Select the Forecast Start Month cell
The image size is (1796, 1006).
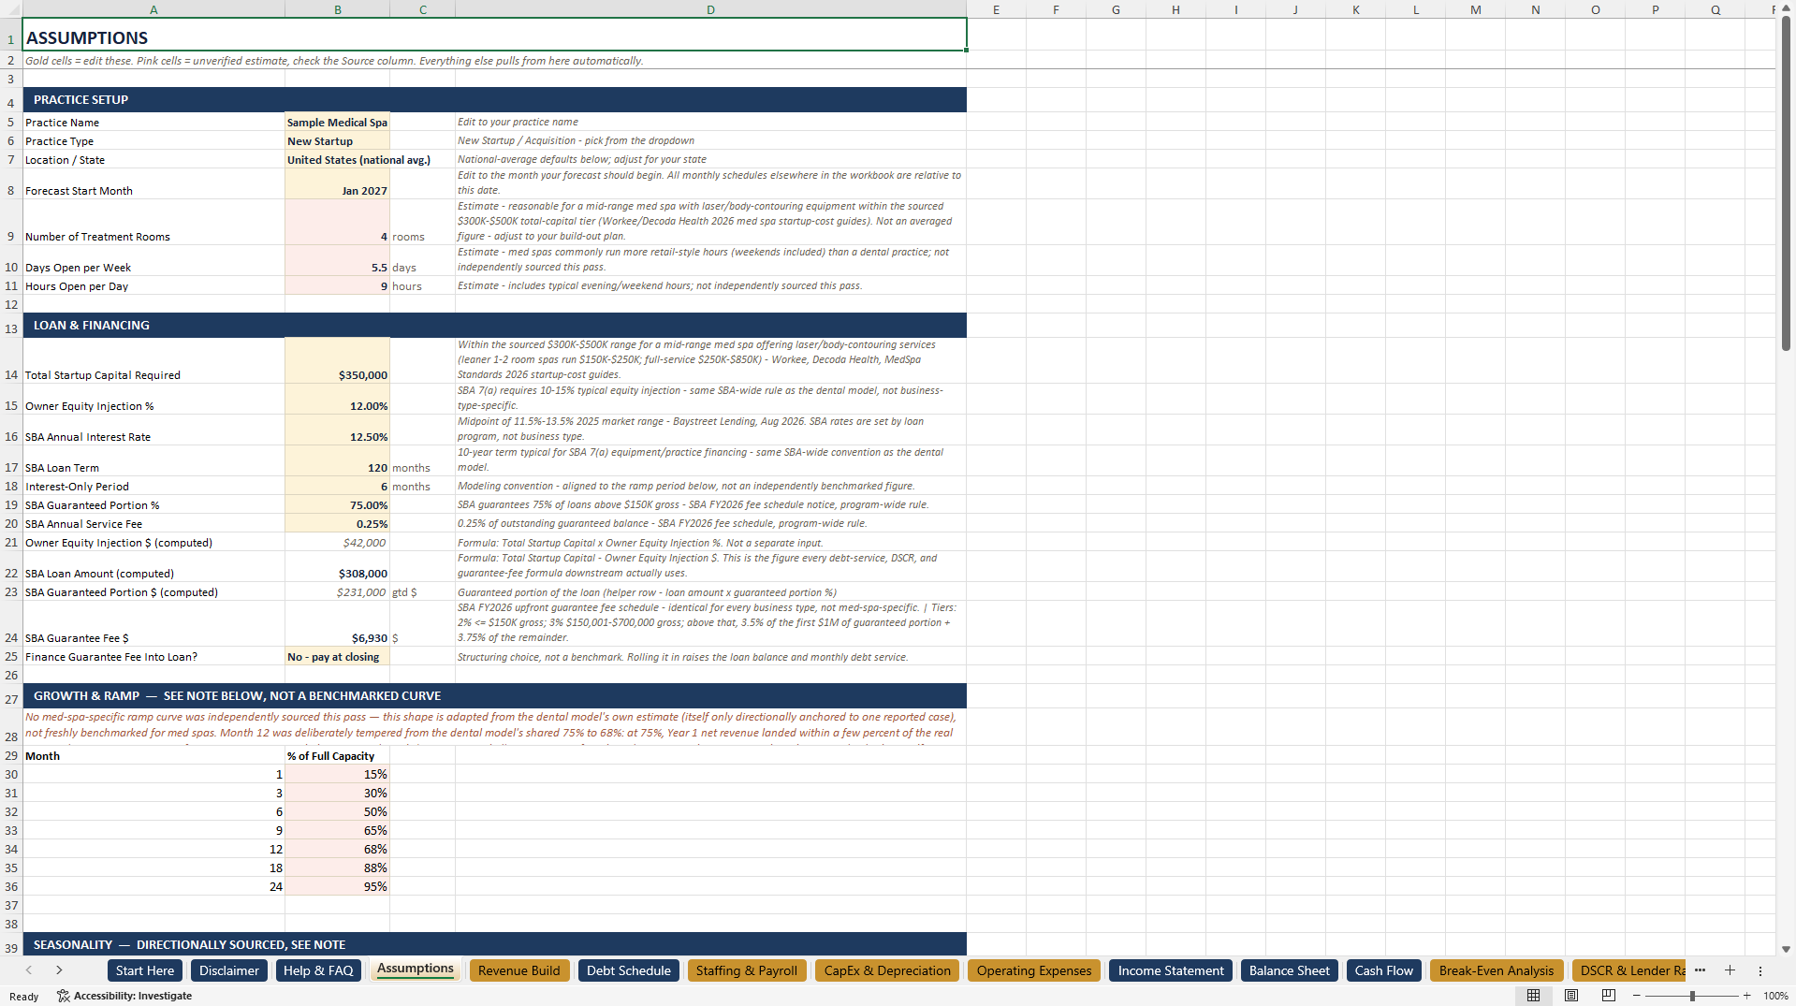[337, 184]
